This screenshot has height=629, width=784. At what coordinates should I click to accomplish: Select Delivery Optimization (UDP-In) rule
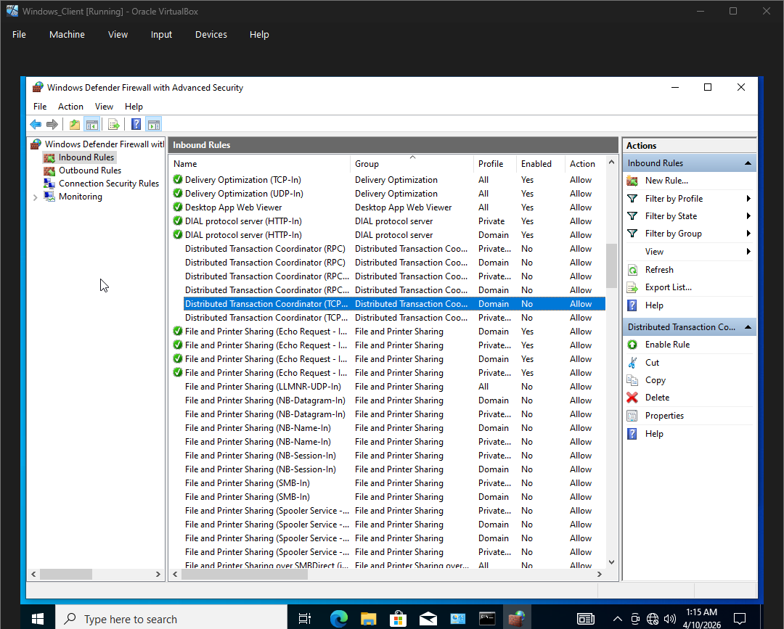pyautogui.click(x=388, y=194)
